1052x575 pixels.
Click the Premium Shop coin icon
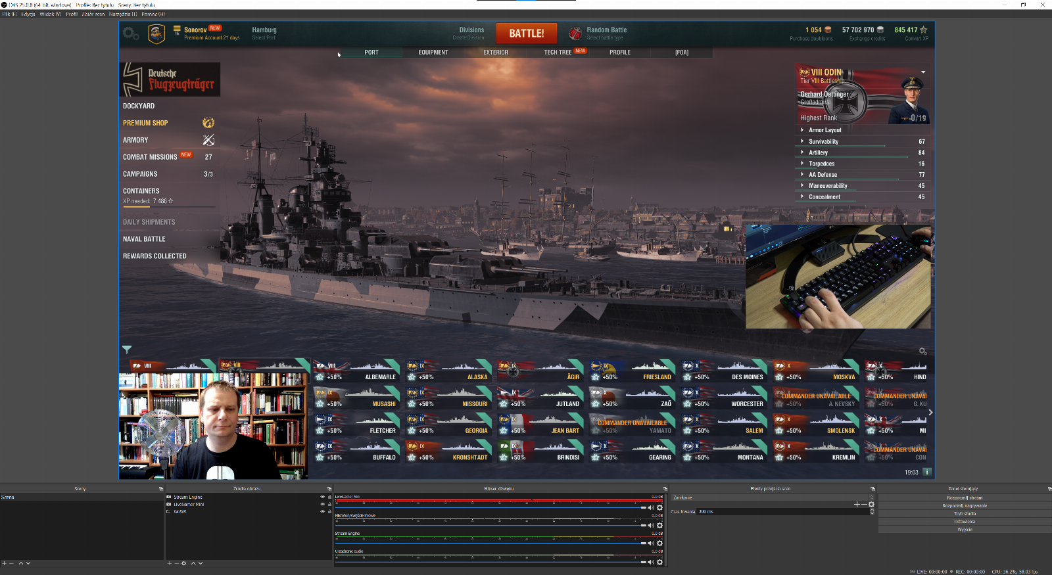pyautogui.click(x=208, y=123)
